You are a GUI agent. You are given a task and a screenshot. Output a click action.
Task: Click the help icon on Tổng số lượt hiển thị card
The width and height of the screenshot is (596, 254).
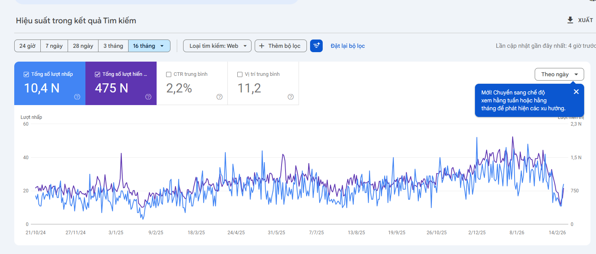click(x=148, y=96)
